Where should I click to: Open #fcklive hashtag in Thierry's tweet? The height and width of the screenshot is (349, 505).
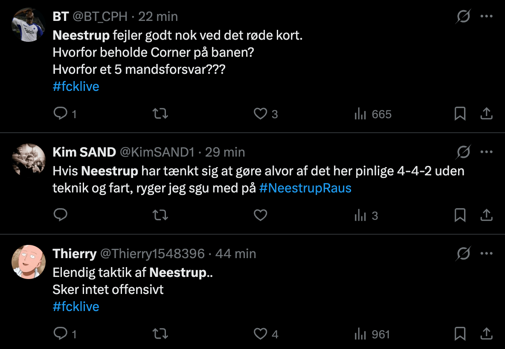76,306
